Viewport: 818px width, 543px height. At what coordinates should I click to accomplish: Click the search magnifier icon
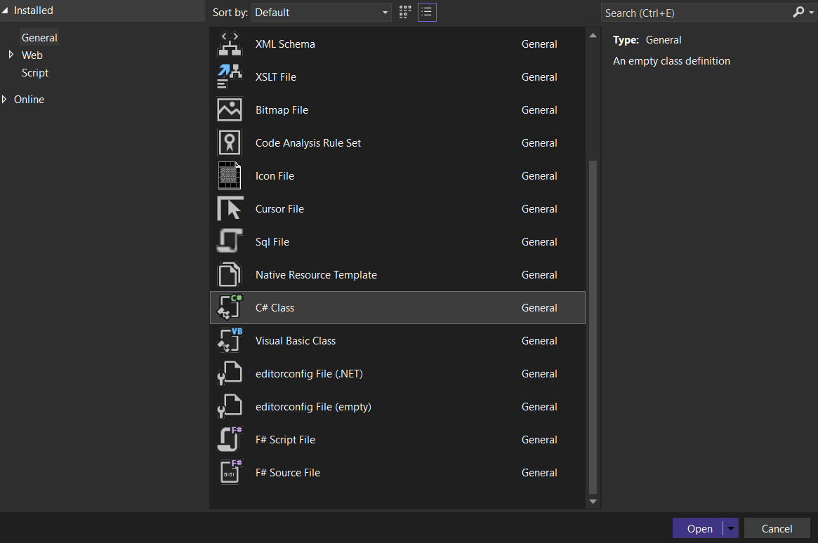798,12
